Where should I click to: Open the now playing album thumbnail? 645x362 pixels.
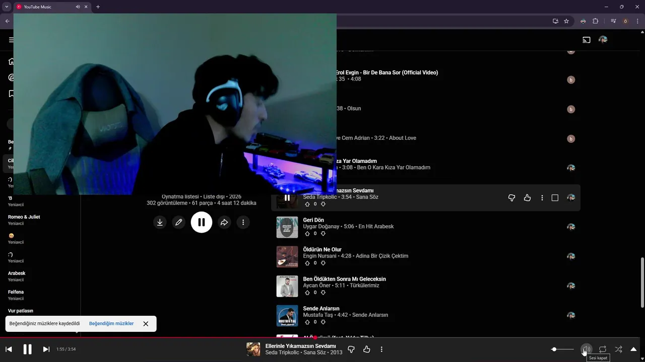253,349
